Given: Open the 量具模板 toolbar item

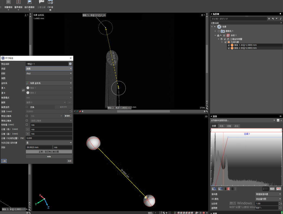Looking at the screenshot, I should point(18,5).
